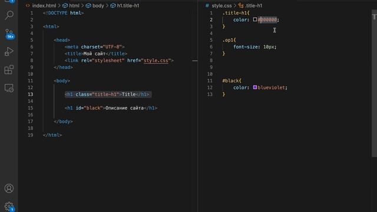
Task: Click style.css in the right breadcrumb
Action: pos(221,5)
